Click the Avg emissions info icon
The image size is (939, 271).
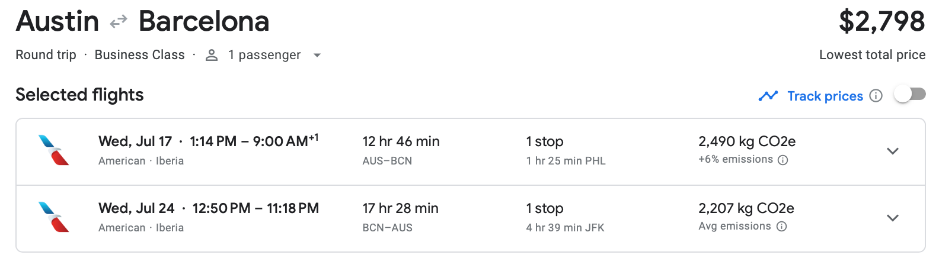point(781,227)
